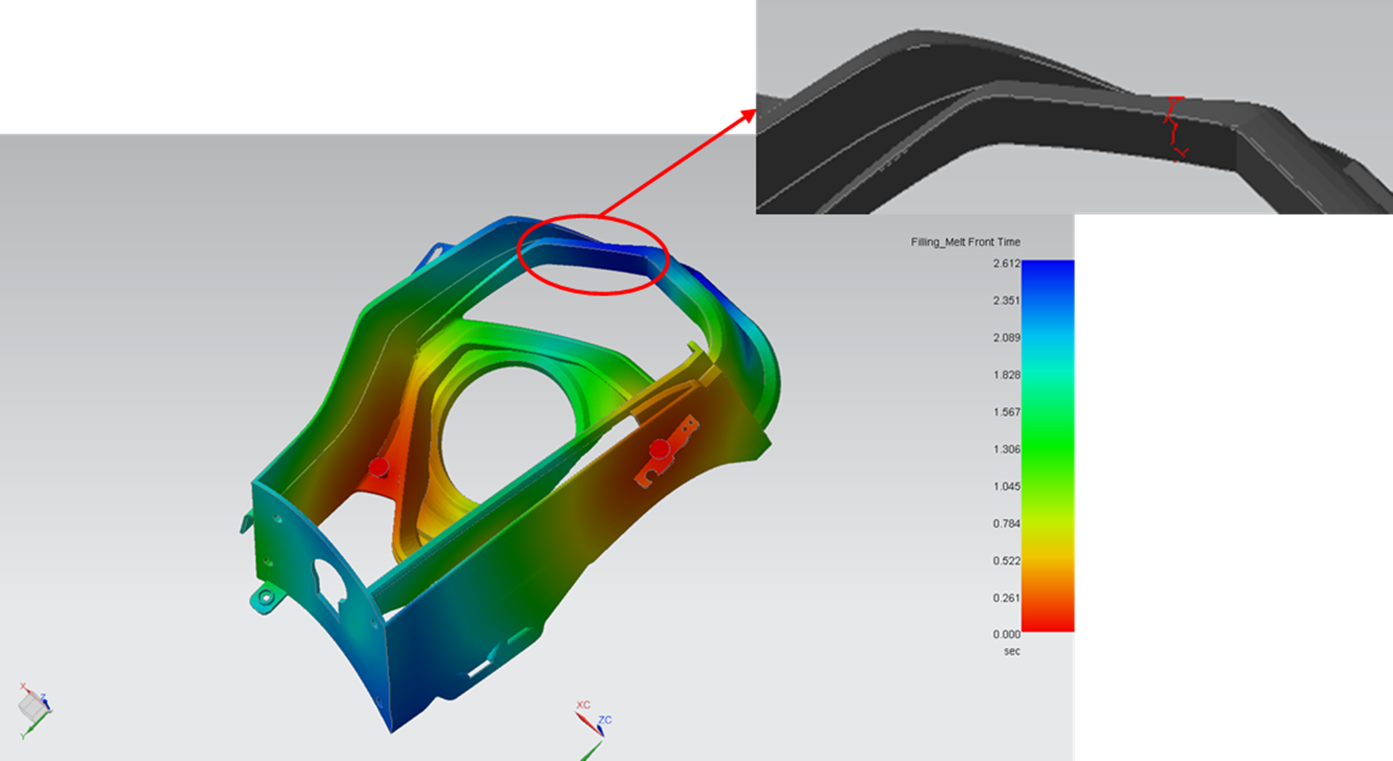
Task: Click the 0.261 legend value
Action: click(x=1006, y=598)
